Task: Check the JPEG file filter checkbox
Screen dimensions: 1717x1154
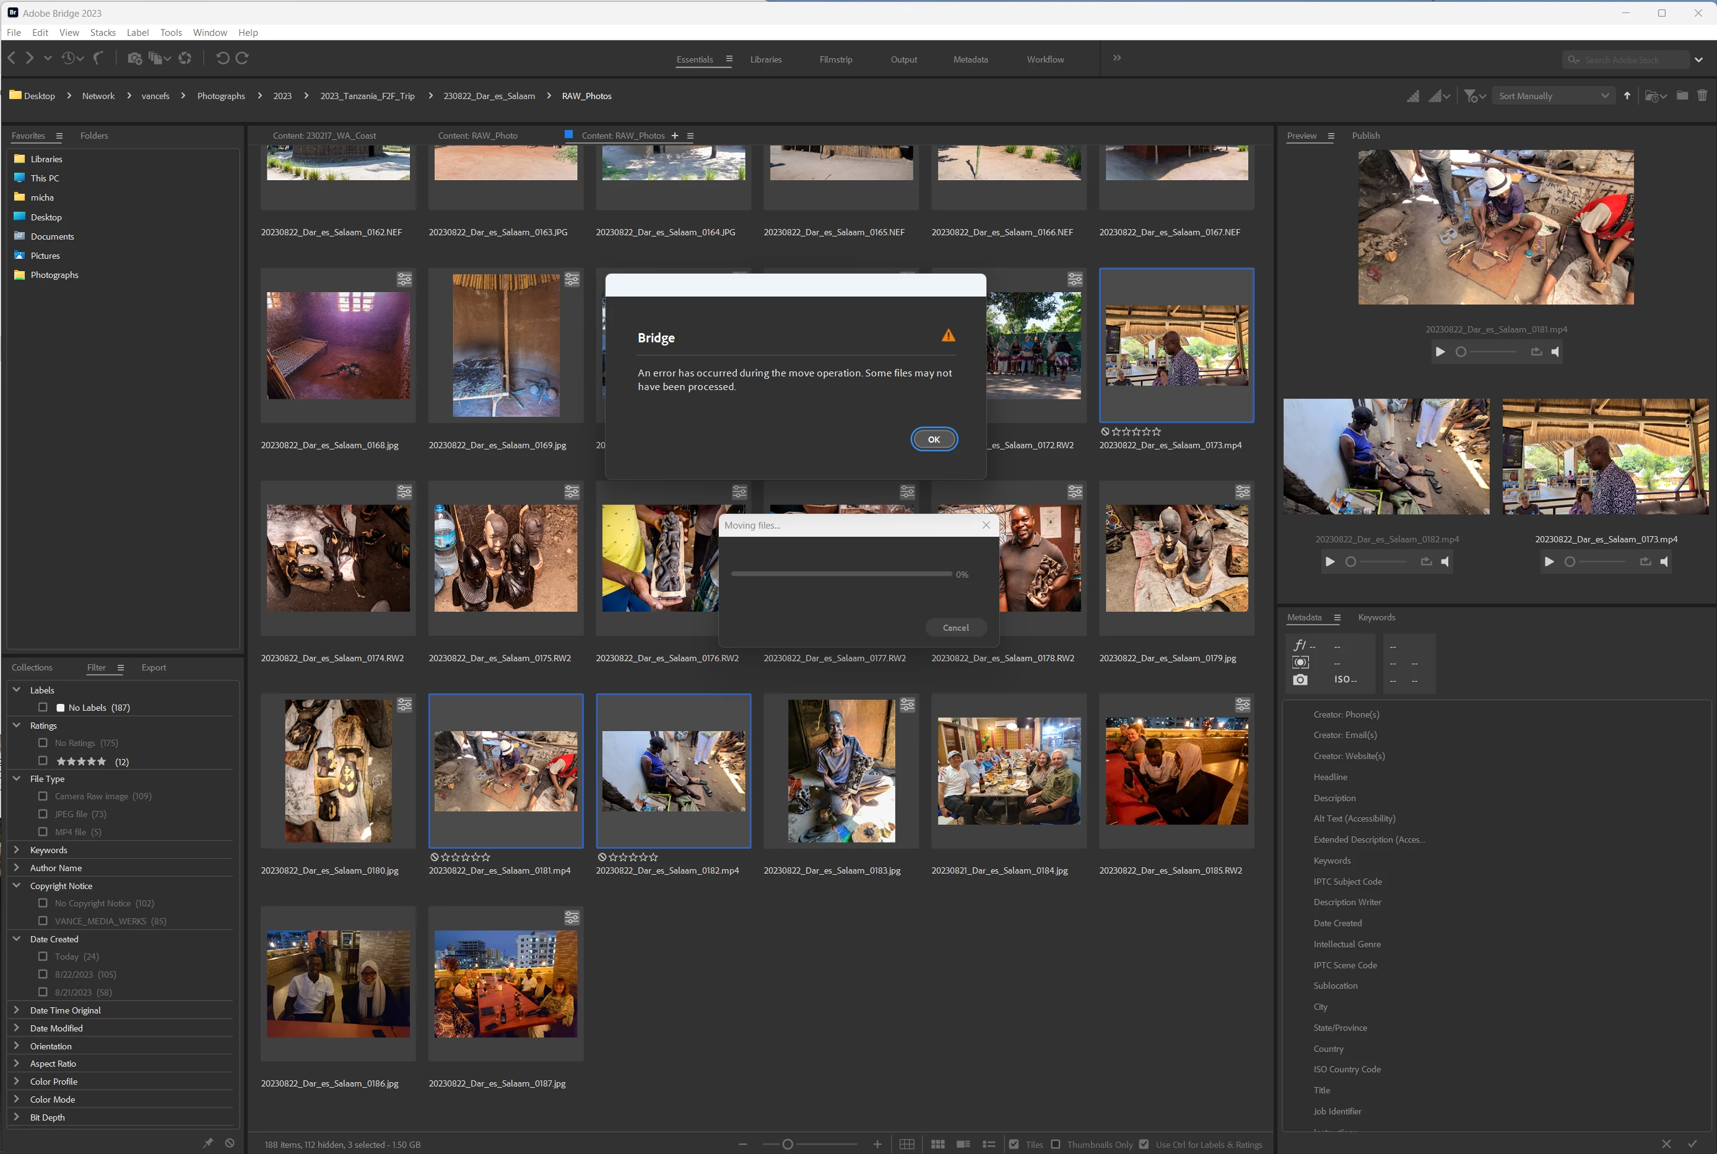Action: pyautogui.click(x=43, y=813)
